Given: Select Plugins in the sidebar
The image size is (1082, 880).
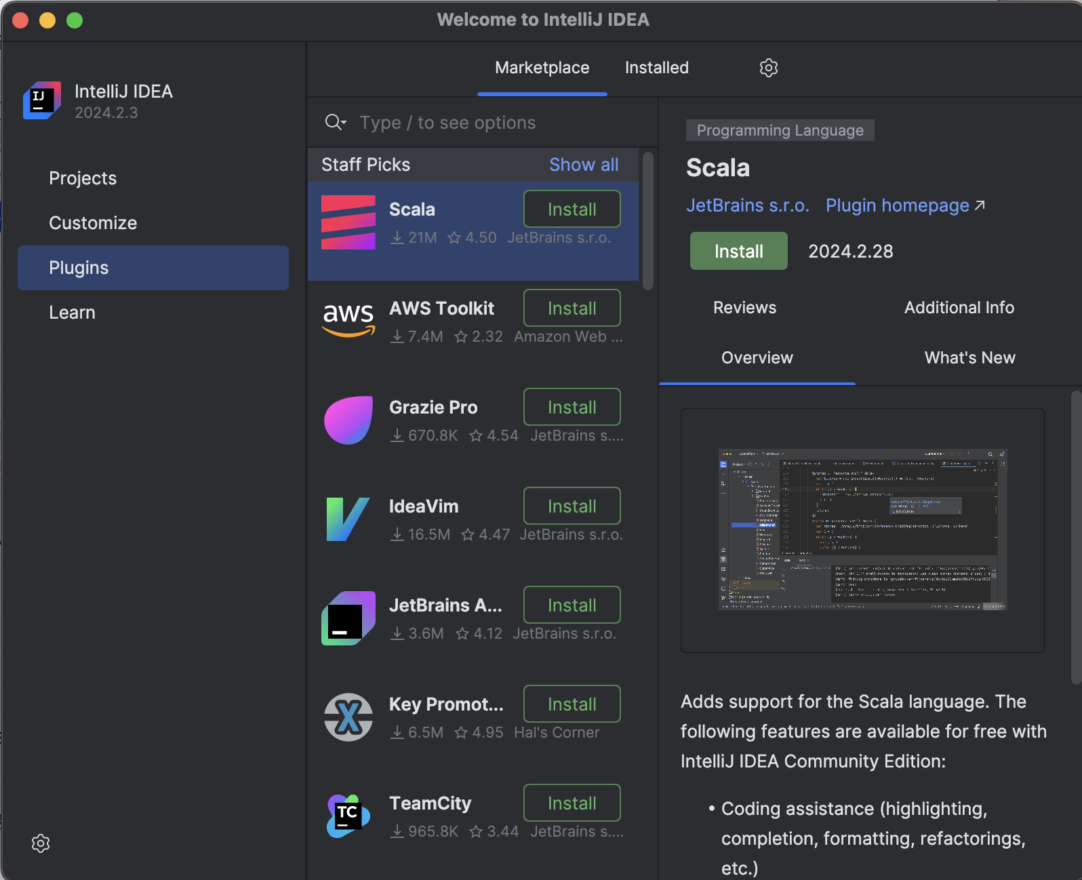Looking at the screenshot, I should (x=153, y=268).
